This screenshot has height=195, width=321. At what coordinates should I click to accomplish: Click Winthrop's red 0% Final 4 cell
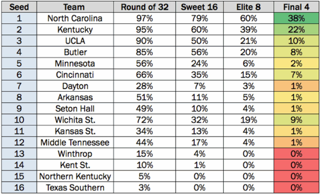tap(296, 154)
